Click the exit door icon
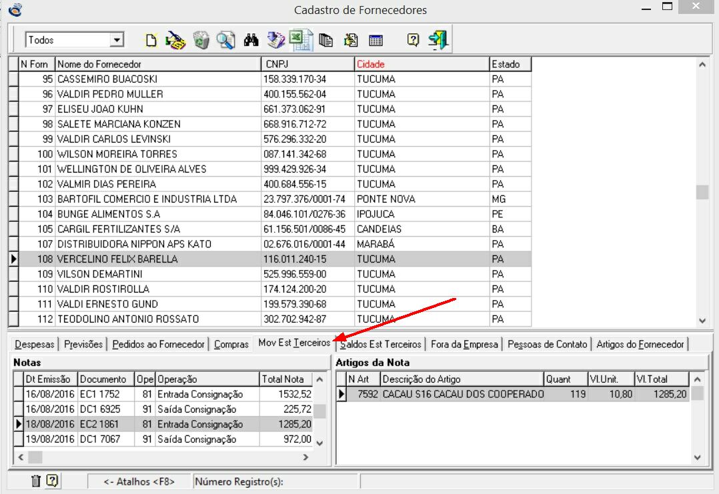719x494 pixels. [438, 40]
